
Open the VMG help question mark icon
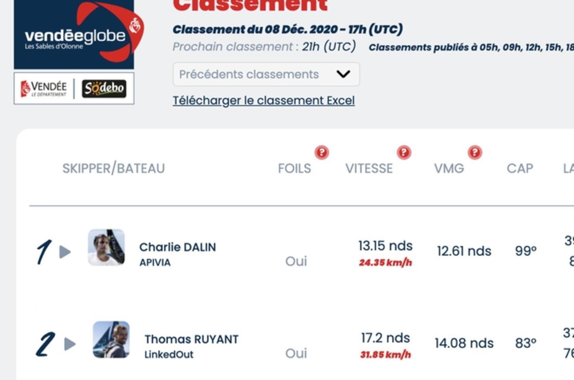click(475, 152)
